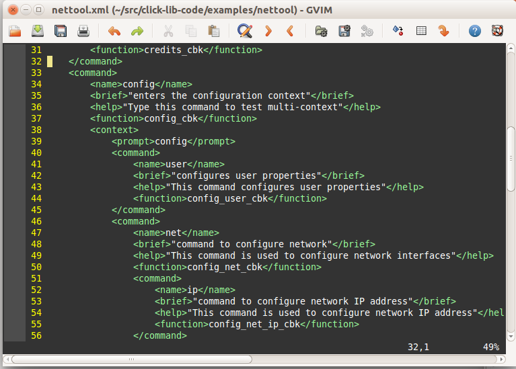Click the Save All floppy disk icon

click(61, 31)
